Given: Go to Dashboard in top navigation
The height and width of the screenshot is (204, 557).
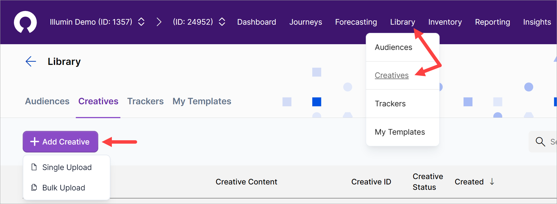Looking at the screenshot, I should [x=256, y=22].
